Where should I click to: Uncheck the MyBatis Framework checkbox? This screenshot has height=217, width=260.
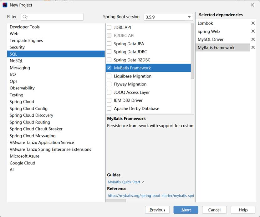coord(109,68)
